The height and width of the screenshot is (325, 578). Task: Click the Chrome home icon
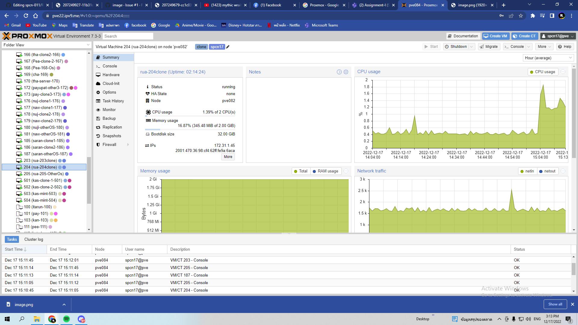pos(36,16)
